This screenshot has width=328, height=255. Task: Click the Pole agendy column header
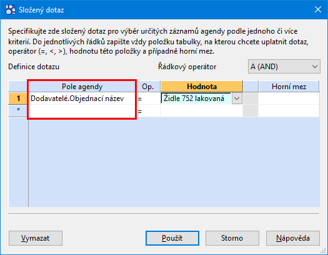click(x=82, y=87)
